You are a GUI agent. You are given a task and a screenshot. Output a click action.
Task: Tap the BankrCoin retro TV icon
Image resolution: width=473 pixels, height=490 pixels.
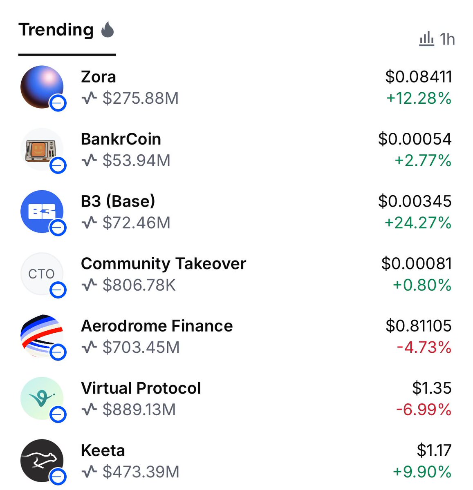(x=42, y=149)
